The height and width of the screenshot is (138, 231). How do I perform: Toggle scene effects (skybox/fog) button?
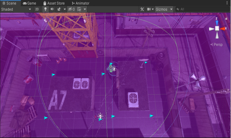[x=59, y=9]
